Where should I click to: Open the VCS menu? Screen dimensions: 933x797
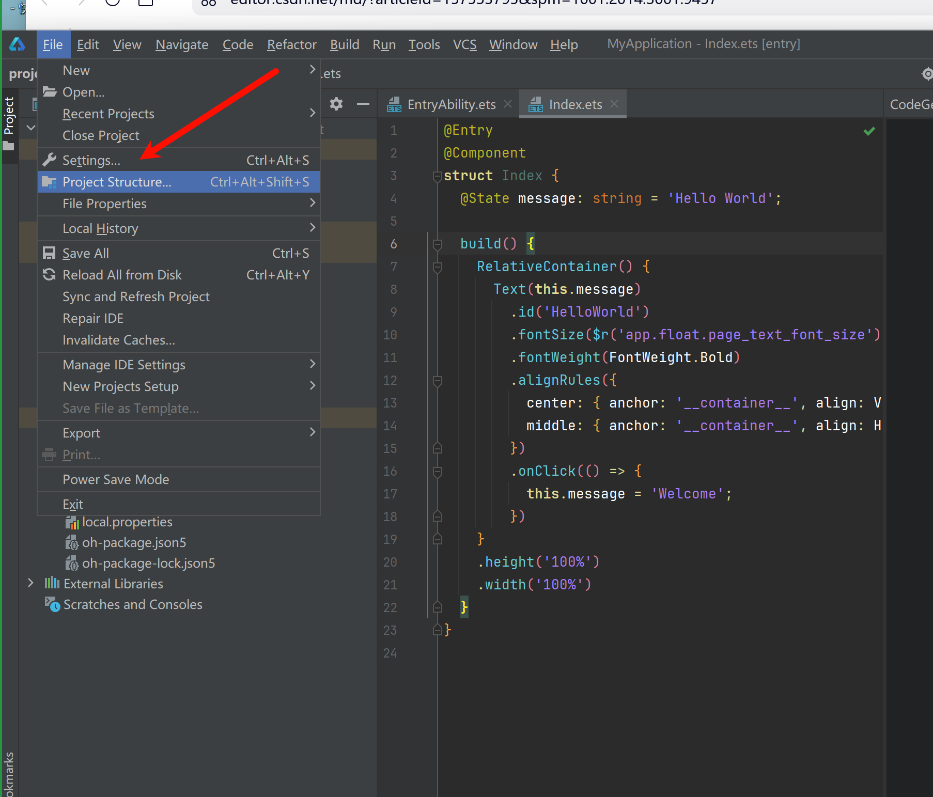[x=465, y=45]
